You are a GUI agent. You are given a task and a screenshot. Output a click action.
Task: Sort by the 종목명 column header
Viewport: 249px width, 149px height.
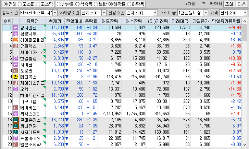pyautogui.click(x=33, y=21)
